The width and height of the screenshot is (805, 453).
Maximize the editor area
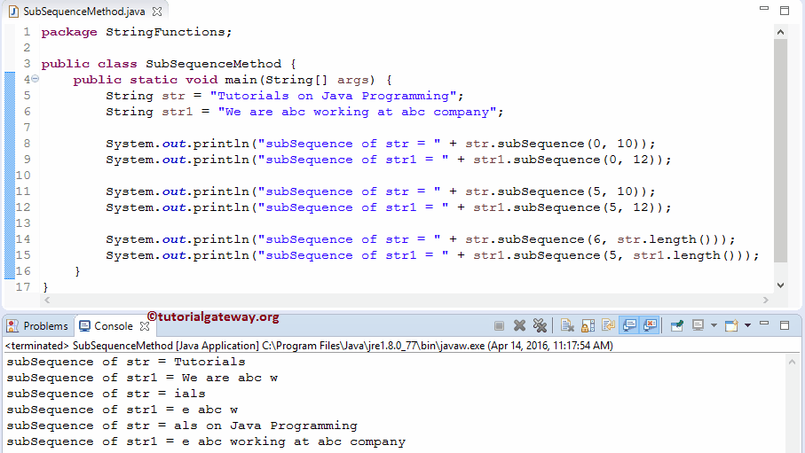coord(785,11)
